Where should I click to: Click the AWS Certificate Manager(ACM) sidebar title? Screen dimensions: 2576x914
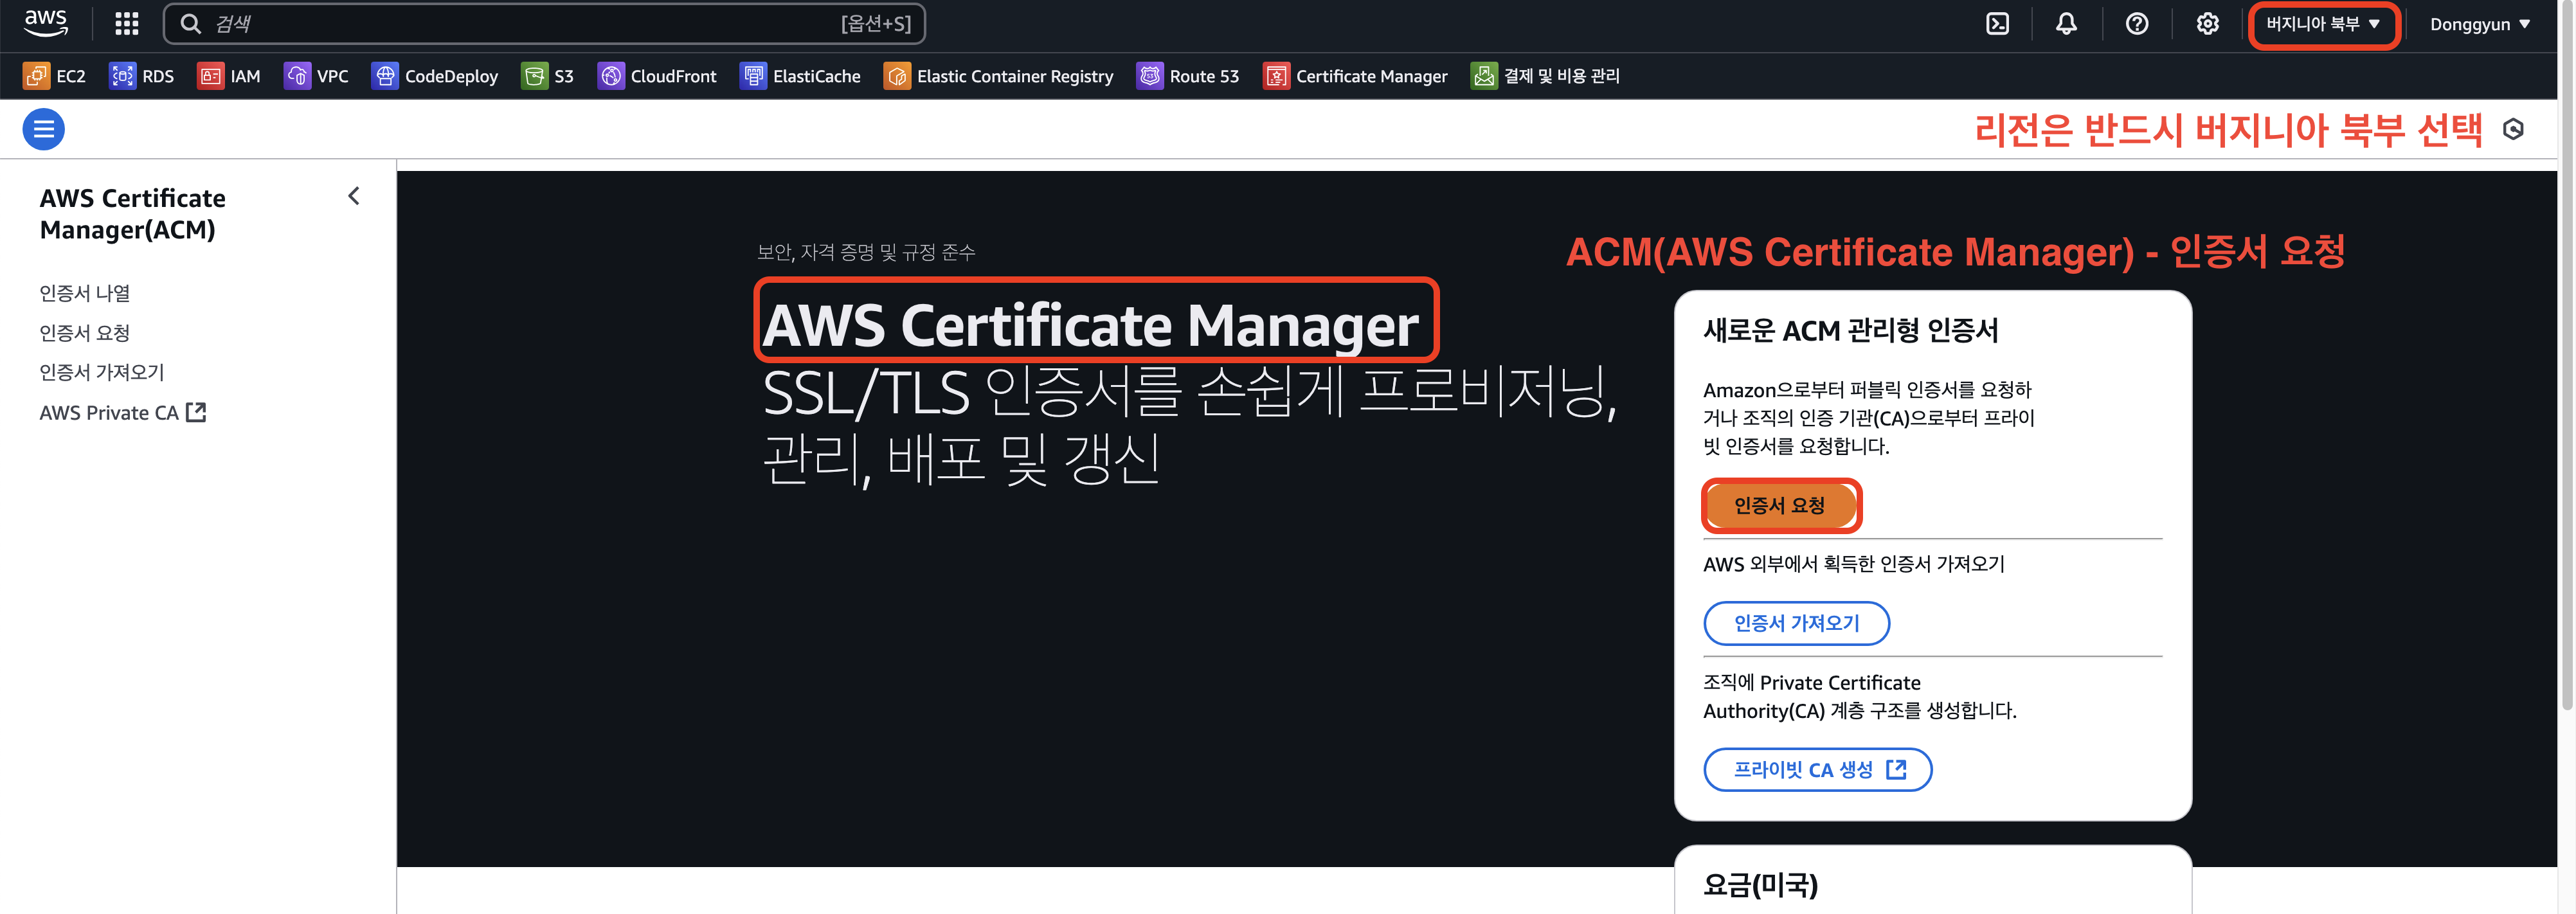pos(133,214)
